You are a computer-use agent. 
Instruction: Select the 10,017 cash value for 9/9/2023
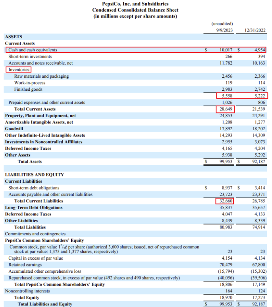coord(226,50)
